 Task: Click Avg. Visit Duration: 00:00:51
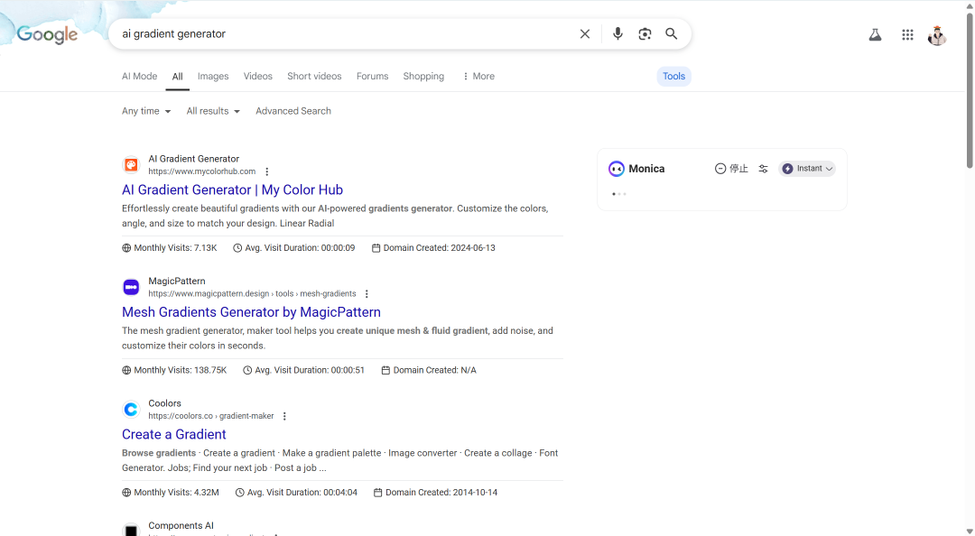point(303,370)
